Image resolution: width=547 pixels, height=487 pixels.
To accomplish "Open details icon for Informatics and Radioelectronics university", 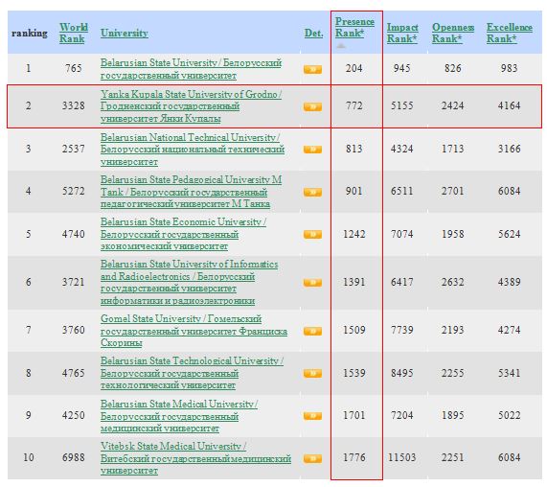I will click(312, 283).
